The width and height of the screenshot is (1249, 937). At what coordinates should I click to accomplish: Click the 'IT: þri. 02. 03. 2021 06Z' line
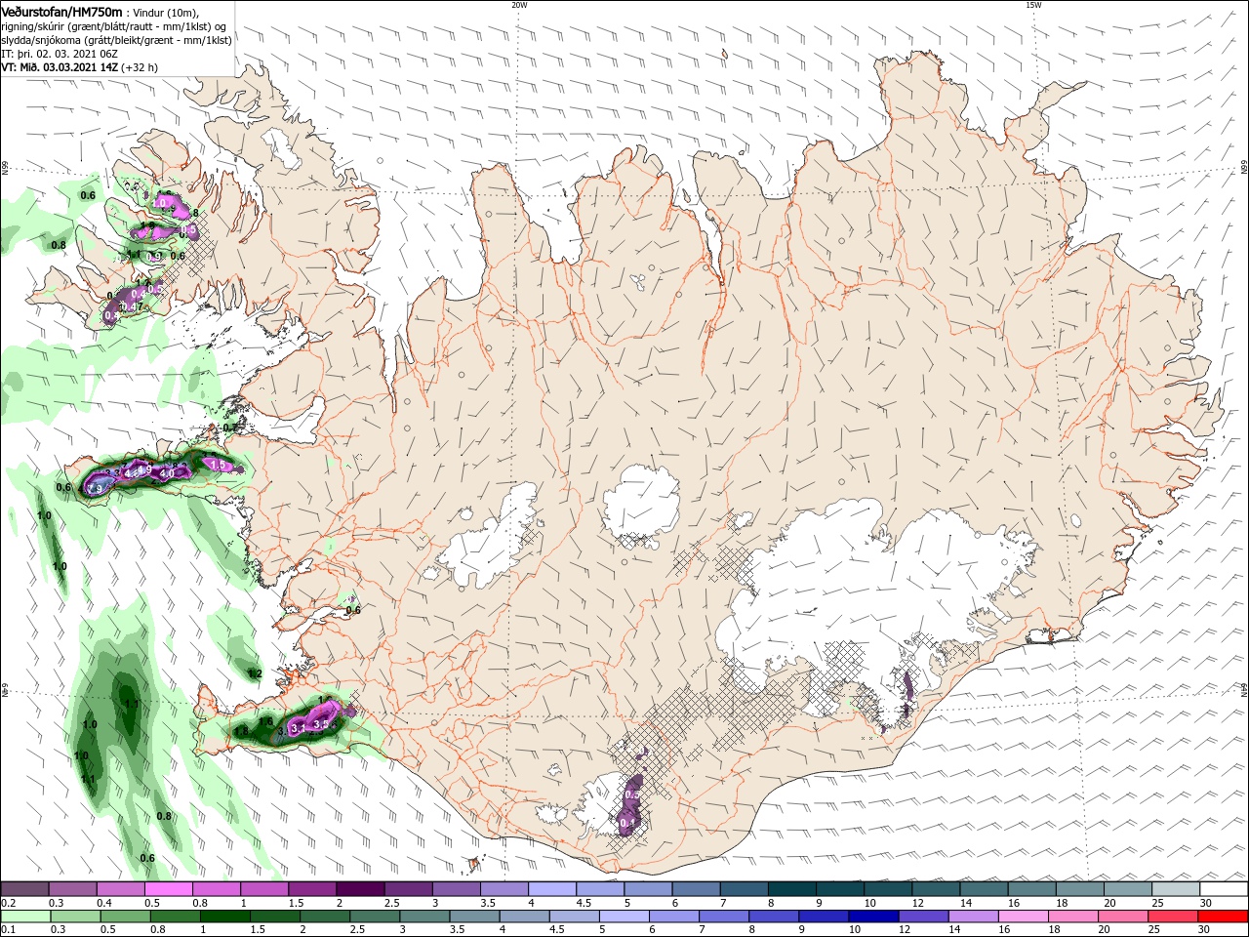pos(60,54)
